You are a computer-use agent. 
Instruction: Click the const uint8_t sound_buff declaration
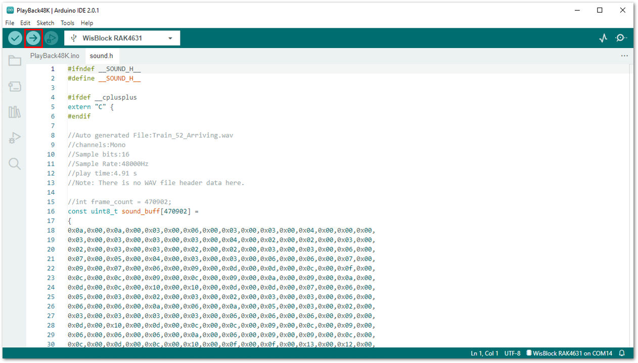pos(133,211)
